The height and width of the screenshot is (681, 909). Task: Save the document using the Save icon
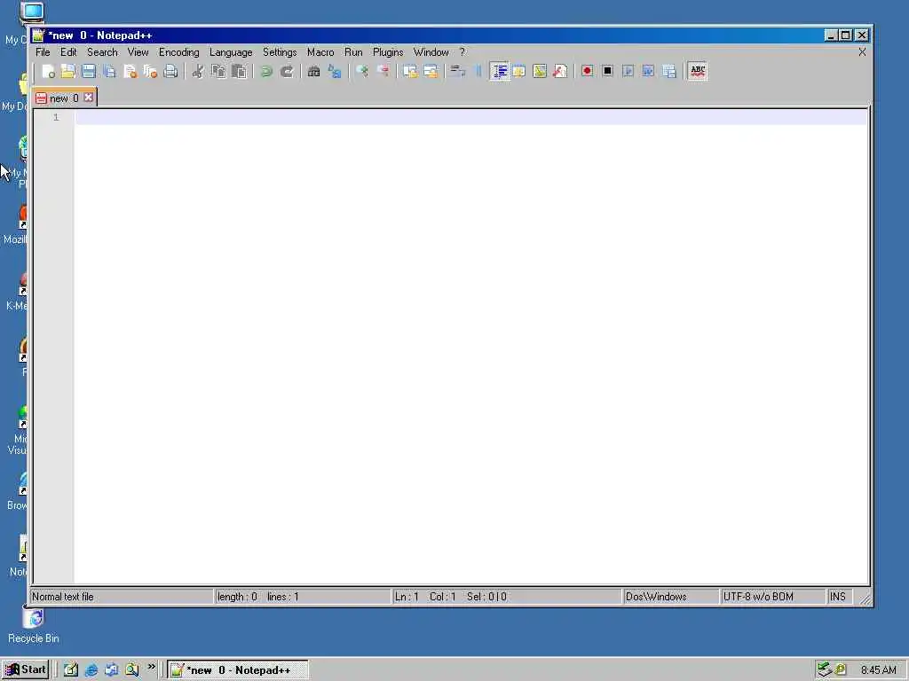89,71
